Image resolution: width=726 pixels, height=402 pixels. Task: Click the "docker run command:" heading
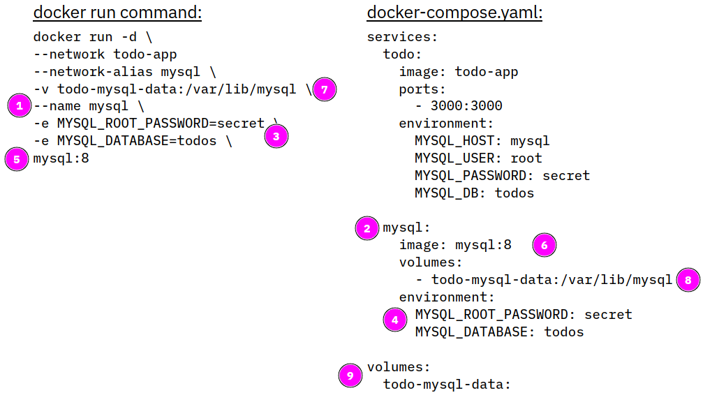[x=117, y=13]
